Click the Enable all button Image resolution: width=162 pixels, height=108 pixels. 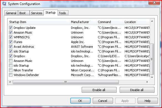coord(99,90)
